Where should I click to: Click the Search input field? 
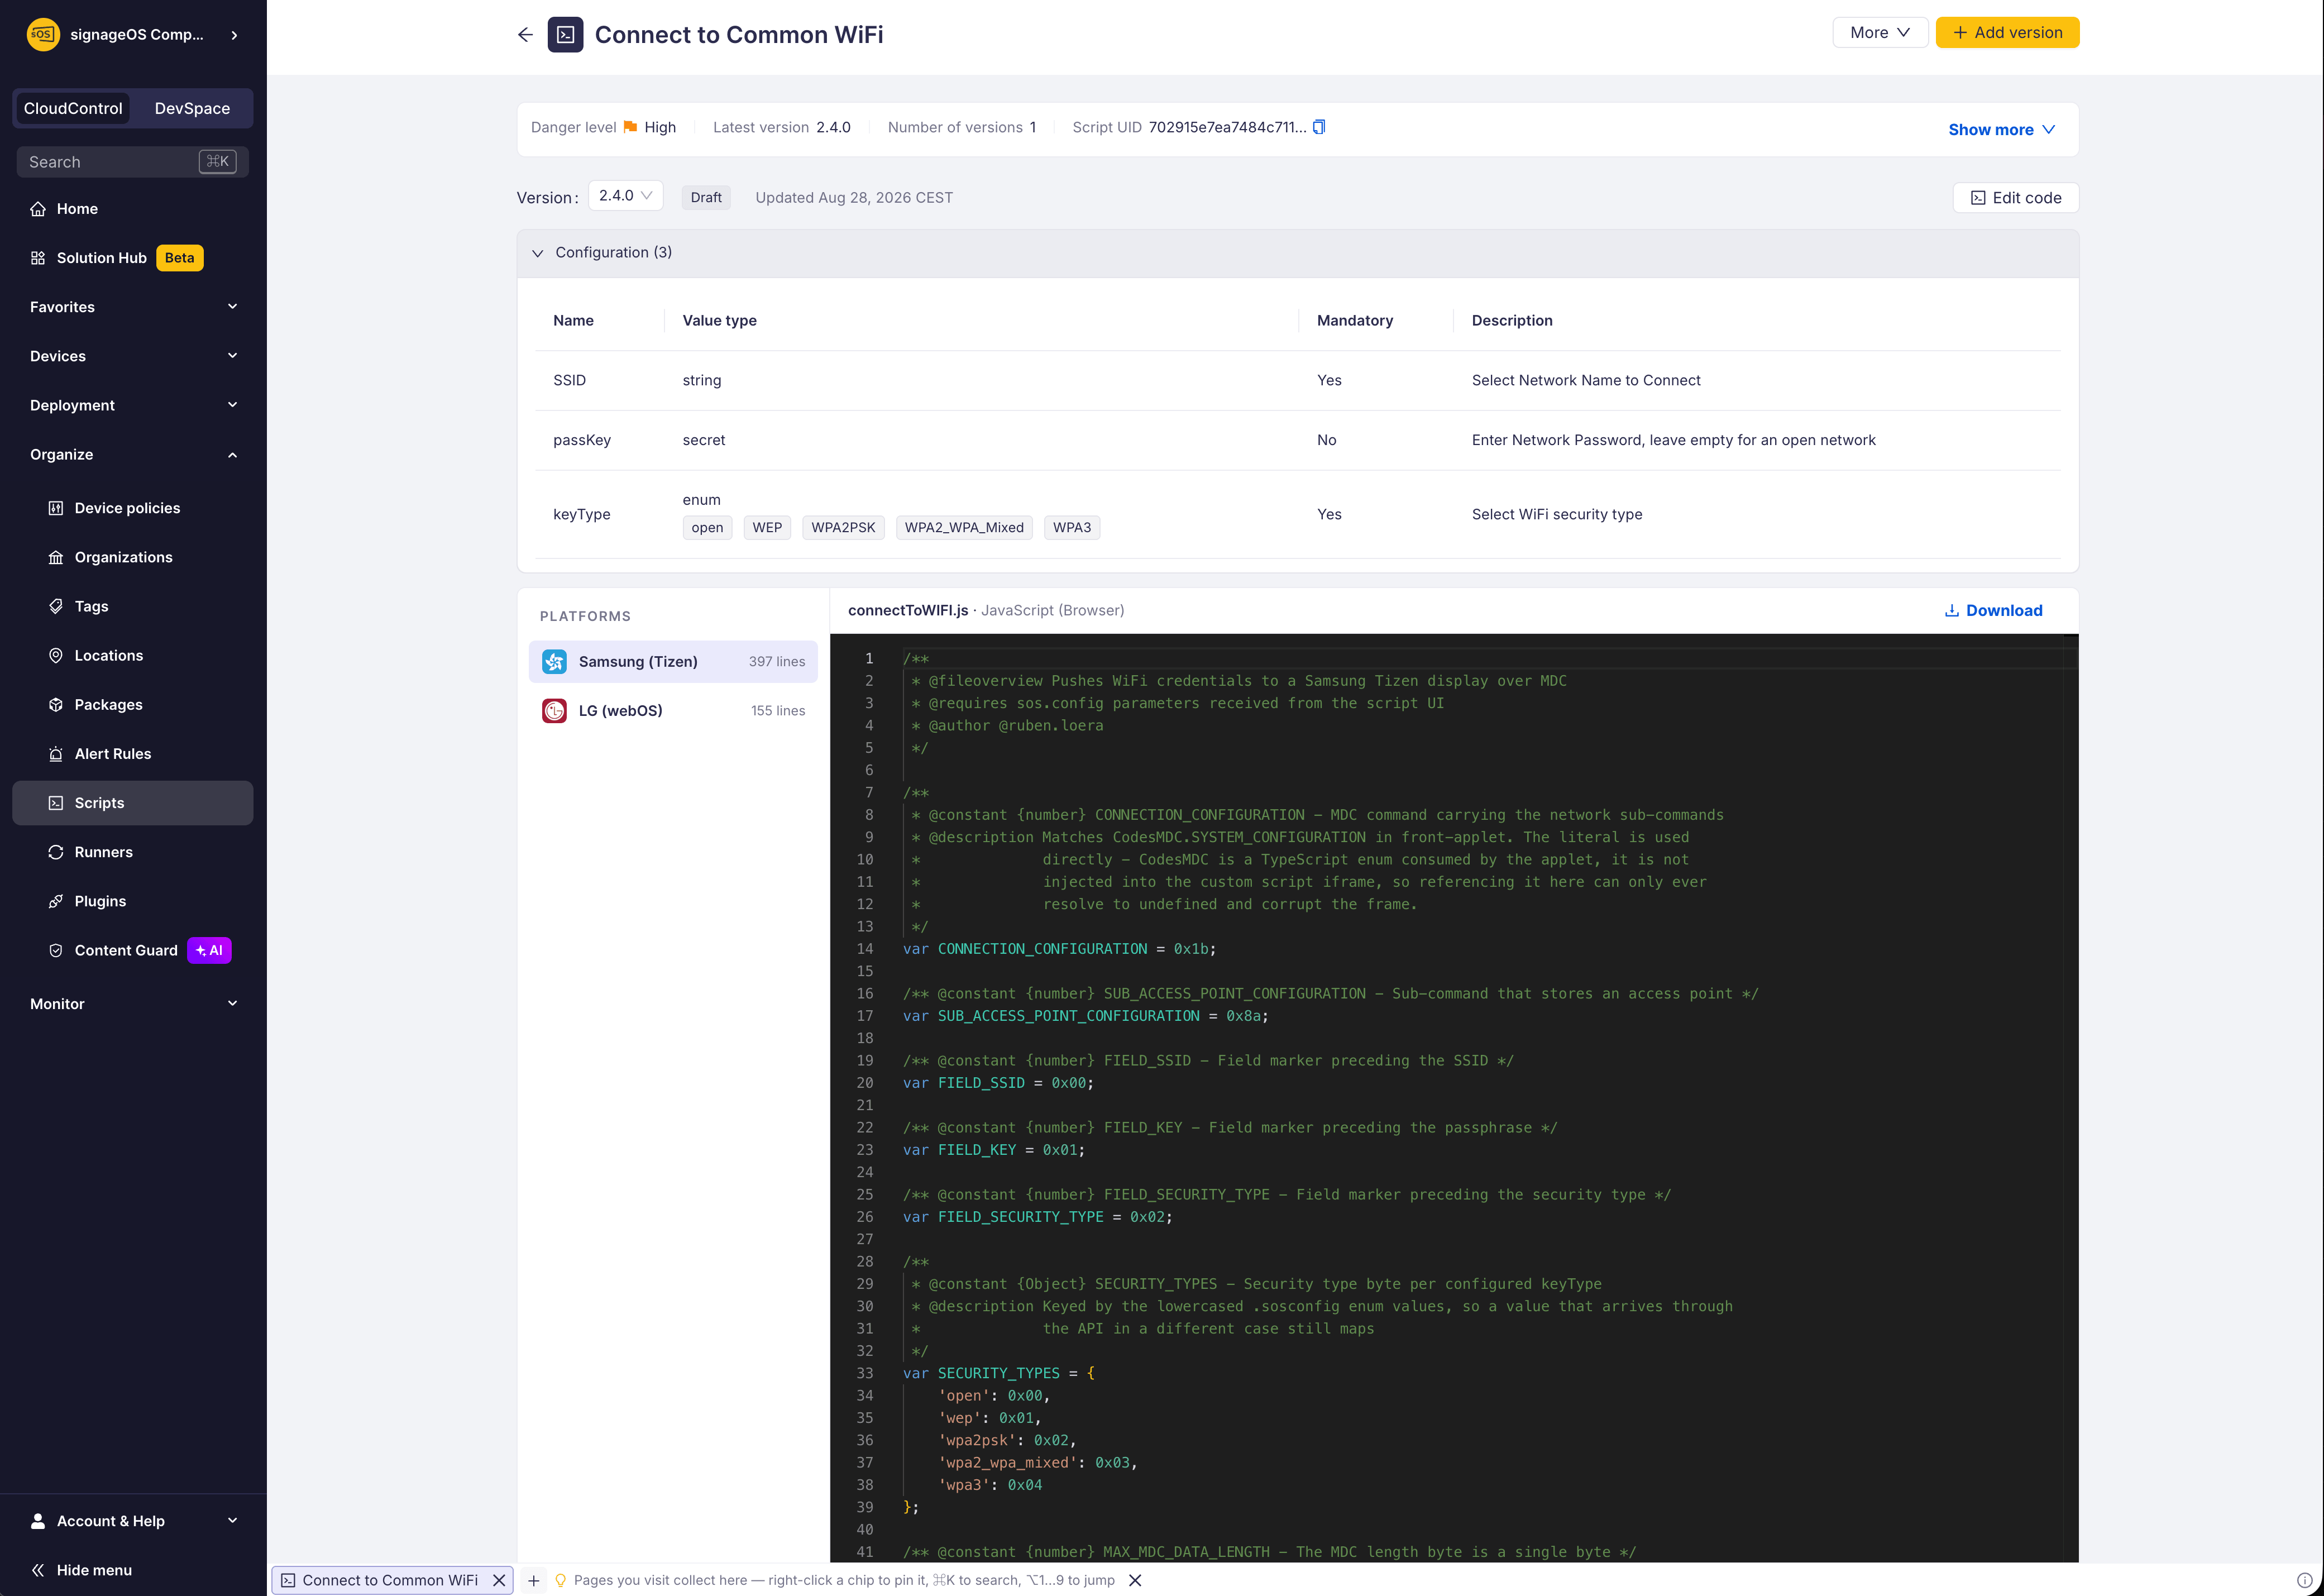click(x=132, y=161)
